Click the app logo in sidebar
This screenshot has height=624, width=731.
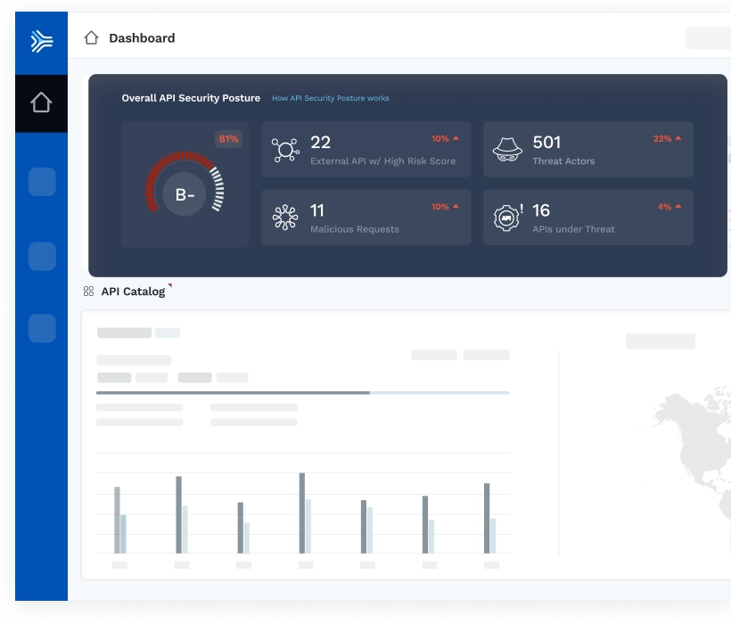coord(41,42)
